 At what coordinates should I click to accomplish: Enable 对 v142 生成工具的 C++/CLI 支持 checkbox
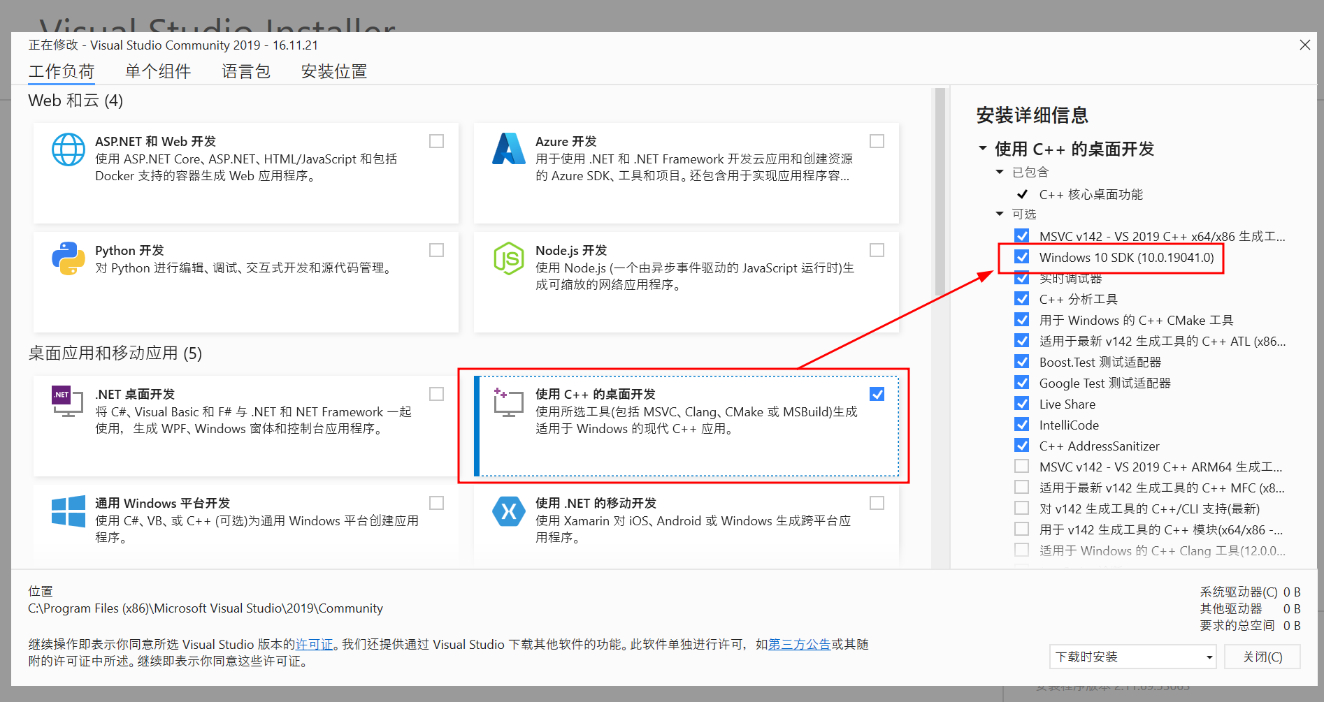point(1022,509)
